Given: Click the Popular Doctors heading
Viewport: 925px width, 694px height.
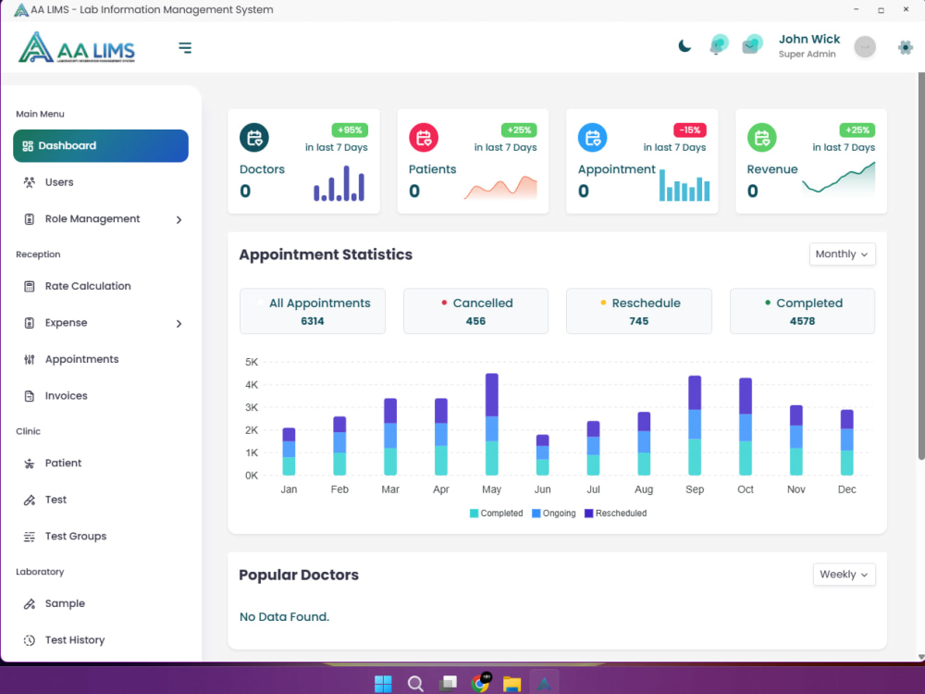Looking at the screenshot, I should pyautogui.click(x=299, y=575).
